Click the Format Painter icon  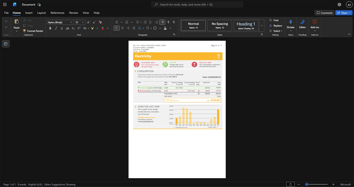(25, 31)
